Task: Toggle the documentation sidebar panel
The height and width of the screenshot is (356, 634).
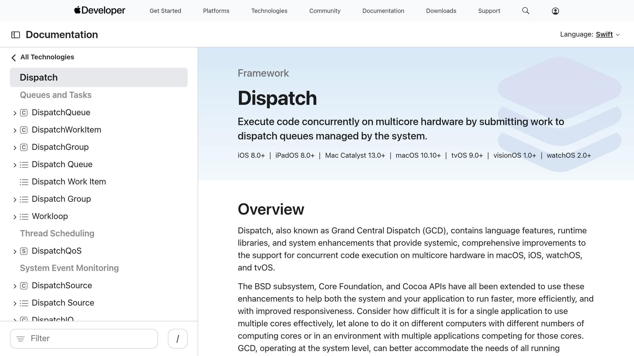Action: [x=15, y=34]
